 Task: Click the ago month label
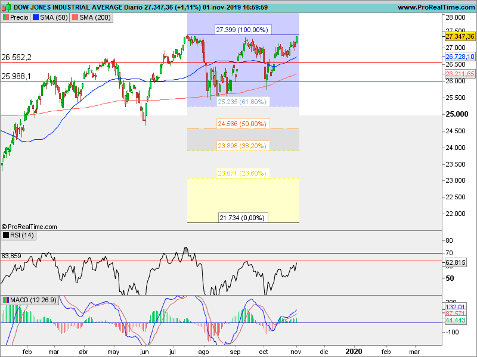pos(203,352)
